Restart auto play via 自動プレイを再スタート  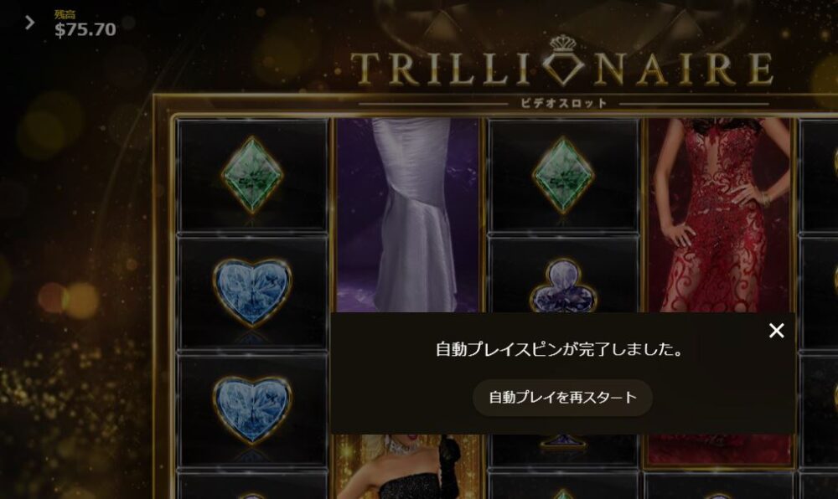[x=563, y=398]
